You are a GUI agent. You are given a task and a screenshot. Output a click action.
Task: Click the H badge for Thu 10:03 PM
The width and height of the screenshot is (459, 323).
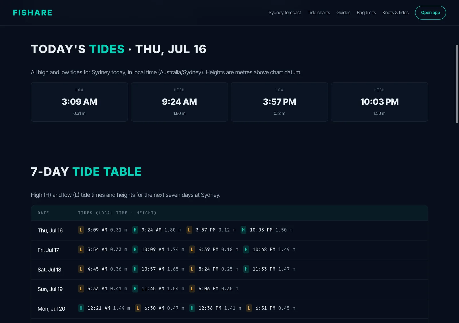point(243,230)
